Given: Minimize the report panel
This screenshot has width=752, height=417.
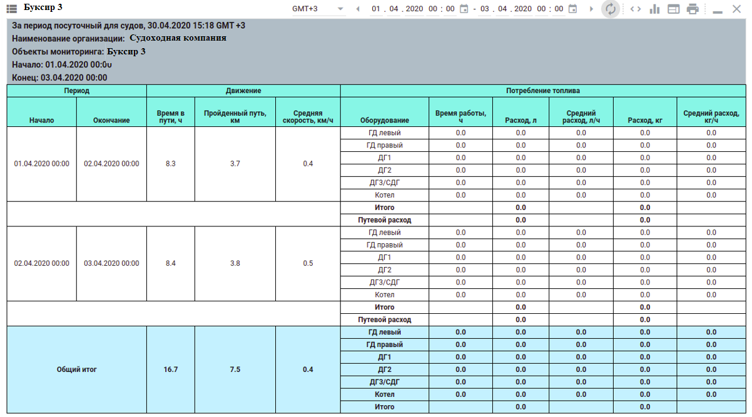Looking at the screenshot, I should tap(718, 10).
